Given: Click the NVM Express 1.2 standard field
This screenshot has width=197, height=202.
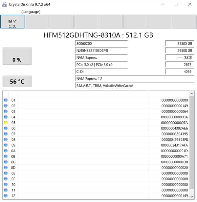Looking at the screenshot, I should (x=135, y=79).
